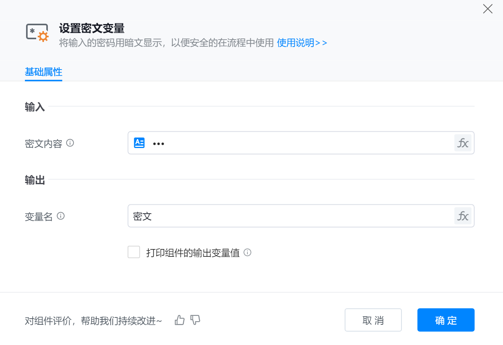Screen dimensions: 503x345
Task: Enable 打印组件的输出变量值 checkbox
Action: tap(134, 252)
